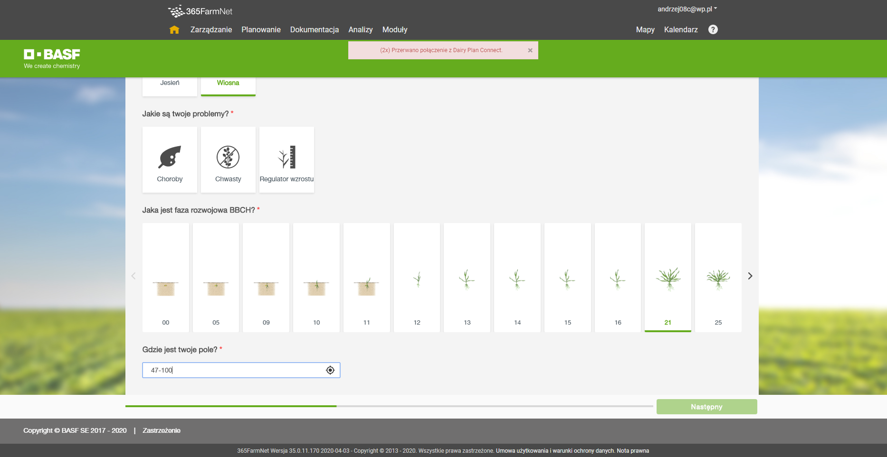Viewport: 887px width, 457px height.
Task: Select the Chwasty weeds tile
Action: click(228, 160)
